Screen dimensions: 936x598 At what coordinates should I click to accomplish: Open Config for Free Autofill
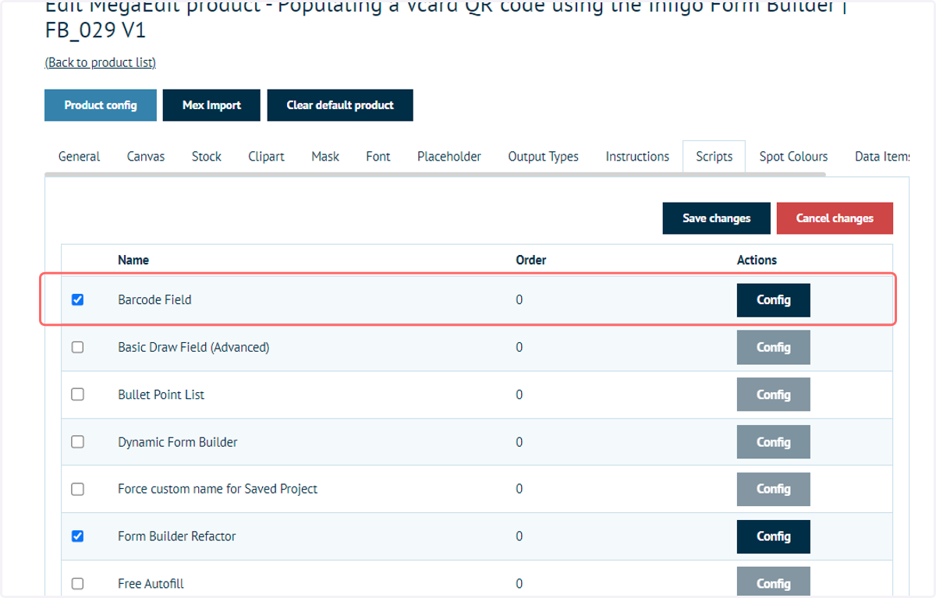coord(774,583)
